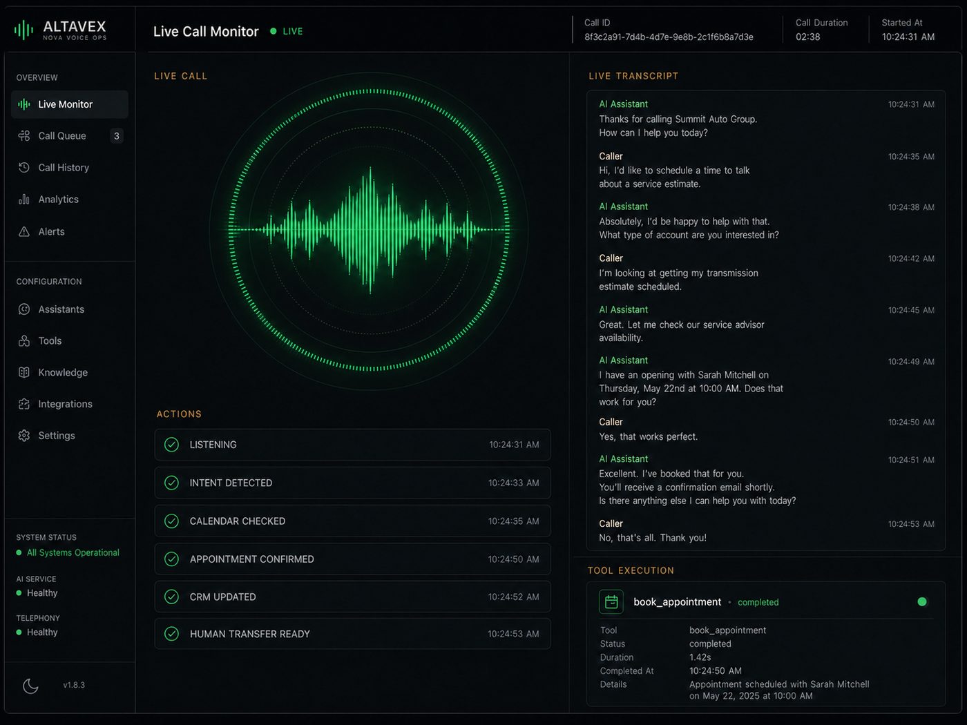967x725 pixels.
Task: Click the All Systems Operational status dot
Action: tap(19, 553)
